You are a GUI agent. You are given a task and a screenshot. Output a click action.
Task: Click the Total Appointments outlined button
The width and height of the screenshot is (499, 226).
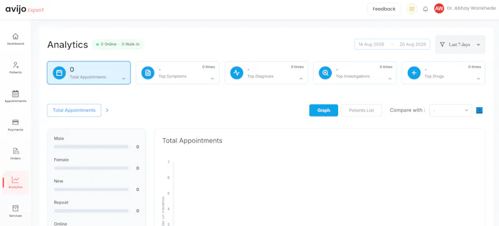(74, 110)
